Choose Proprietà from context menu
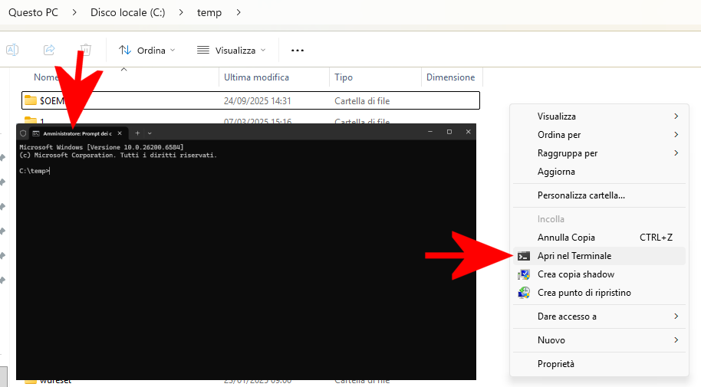 556,364
